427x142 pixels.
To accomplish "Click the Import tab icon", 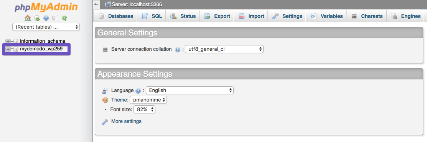I will pos(242,16).
